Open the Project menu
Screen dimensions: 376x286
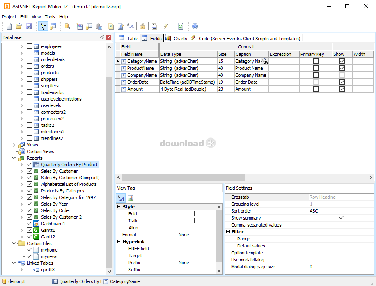pyautogui.click(x=9, y=17)
